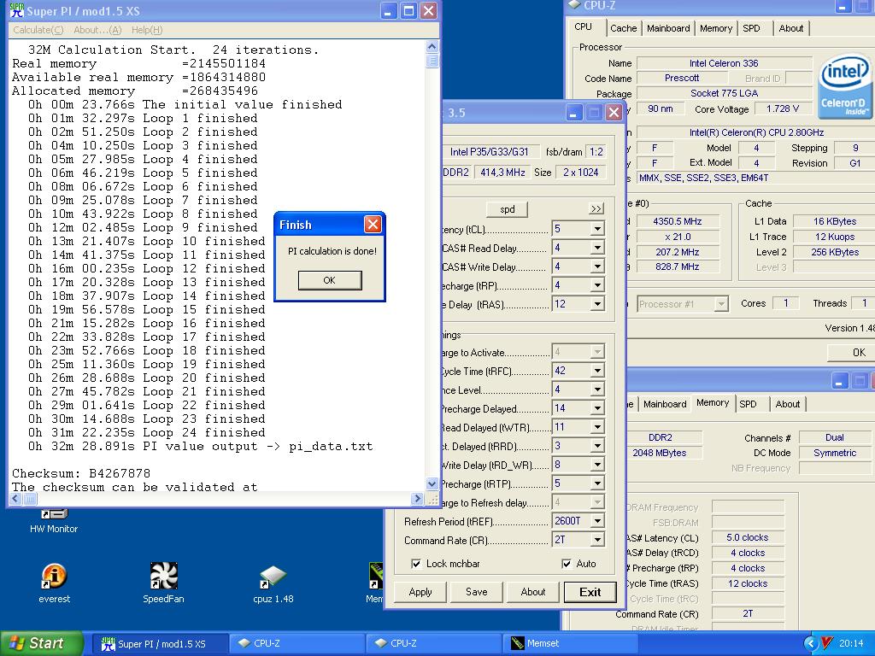875x656 pixels.
Task: Open the CAS Latency (tCL) dropdown
Action: 597,229
